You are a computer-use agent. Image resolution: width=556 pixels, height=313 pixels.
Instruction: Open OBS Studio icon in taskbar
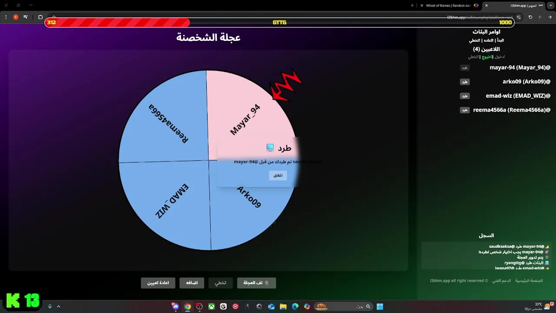[x=199, y=306]
